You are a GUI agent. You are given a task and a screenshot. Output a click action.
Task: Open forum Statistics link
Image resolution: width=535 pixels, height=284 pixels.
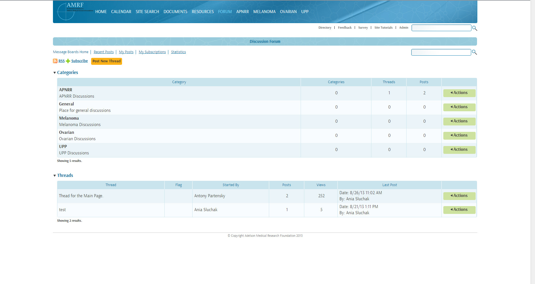(178, 52)
